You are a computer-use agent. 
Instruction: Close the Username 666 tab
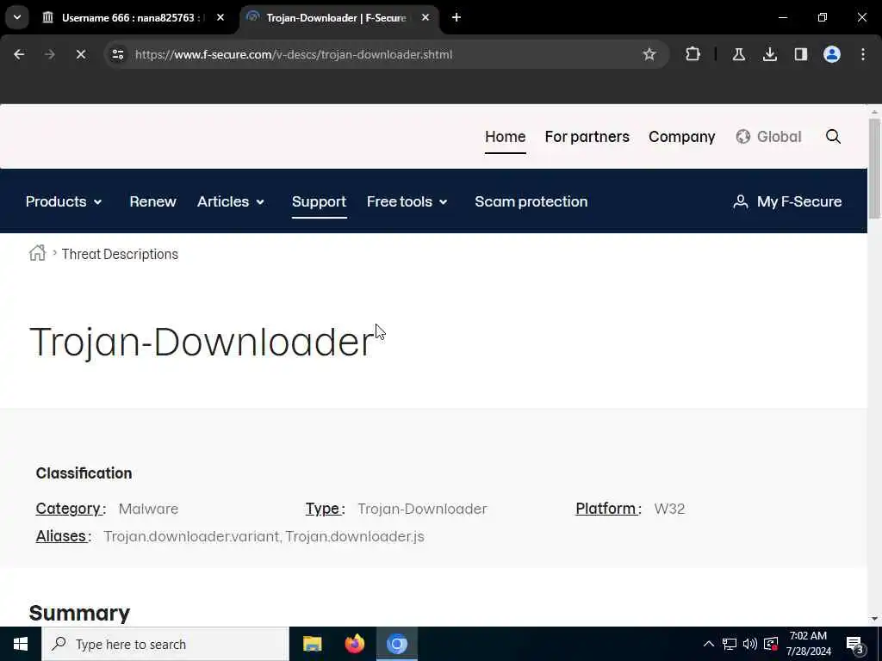[220, 17]
